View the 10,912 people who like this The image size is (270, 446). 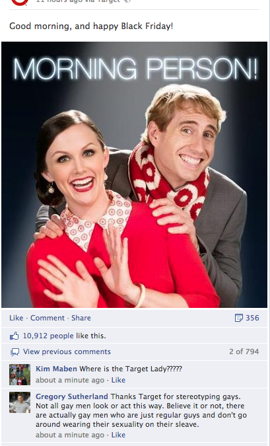pos(48,336)
